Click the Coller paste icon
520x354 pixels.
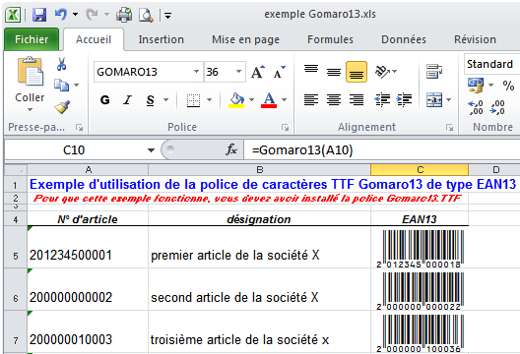pos(30,72)
